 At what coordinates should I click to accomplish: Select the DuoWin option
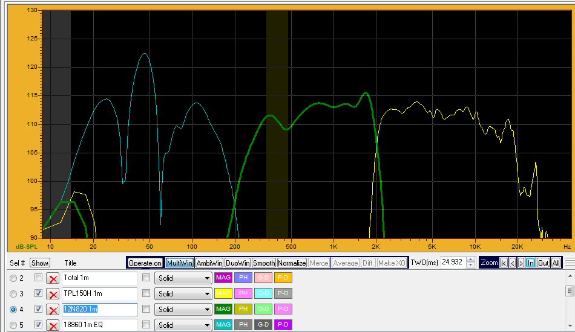coord(238,263)
